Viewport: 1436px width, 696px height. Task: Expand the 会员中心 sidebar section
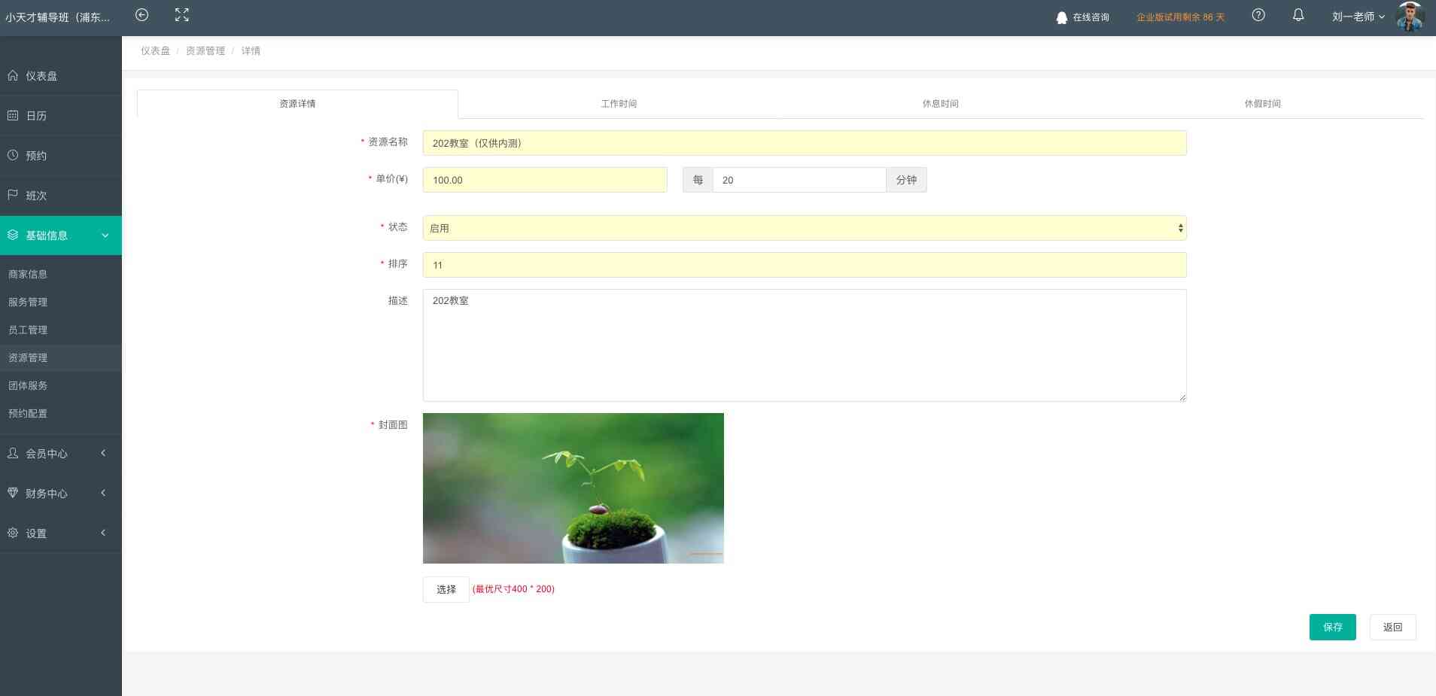coord(60,454)
